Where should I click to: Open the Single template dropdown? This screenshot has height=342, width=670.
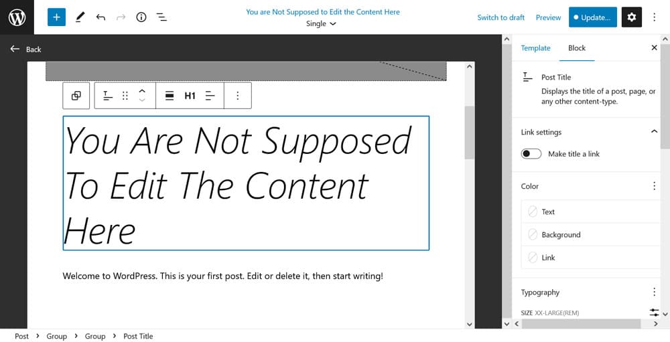click(321, 23)
